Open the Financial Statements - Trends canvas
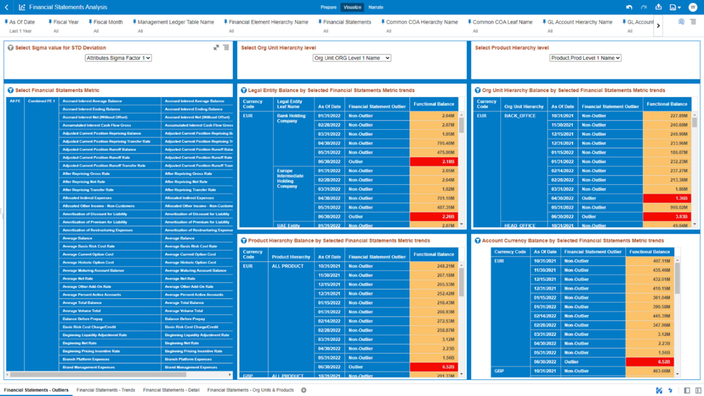704x396 pixels. pyautogui.click(x=105, y=390)
